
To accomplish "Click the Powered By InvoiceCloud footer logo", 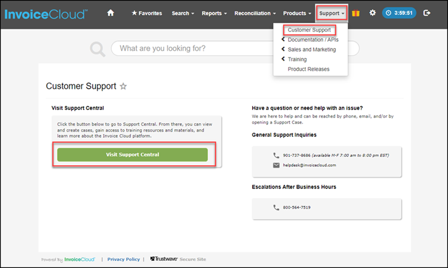I will (x=68, y=260).
